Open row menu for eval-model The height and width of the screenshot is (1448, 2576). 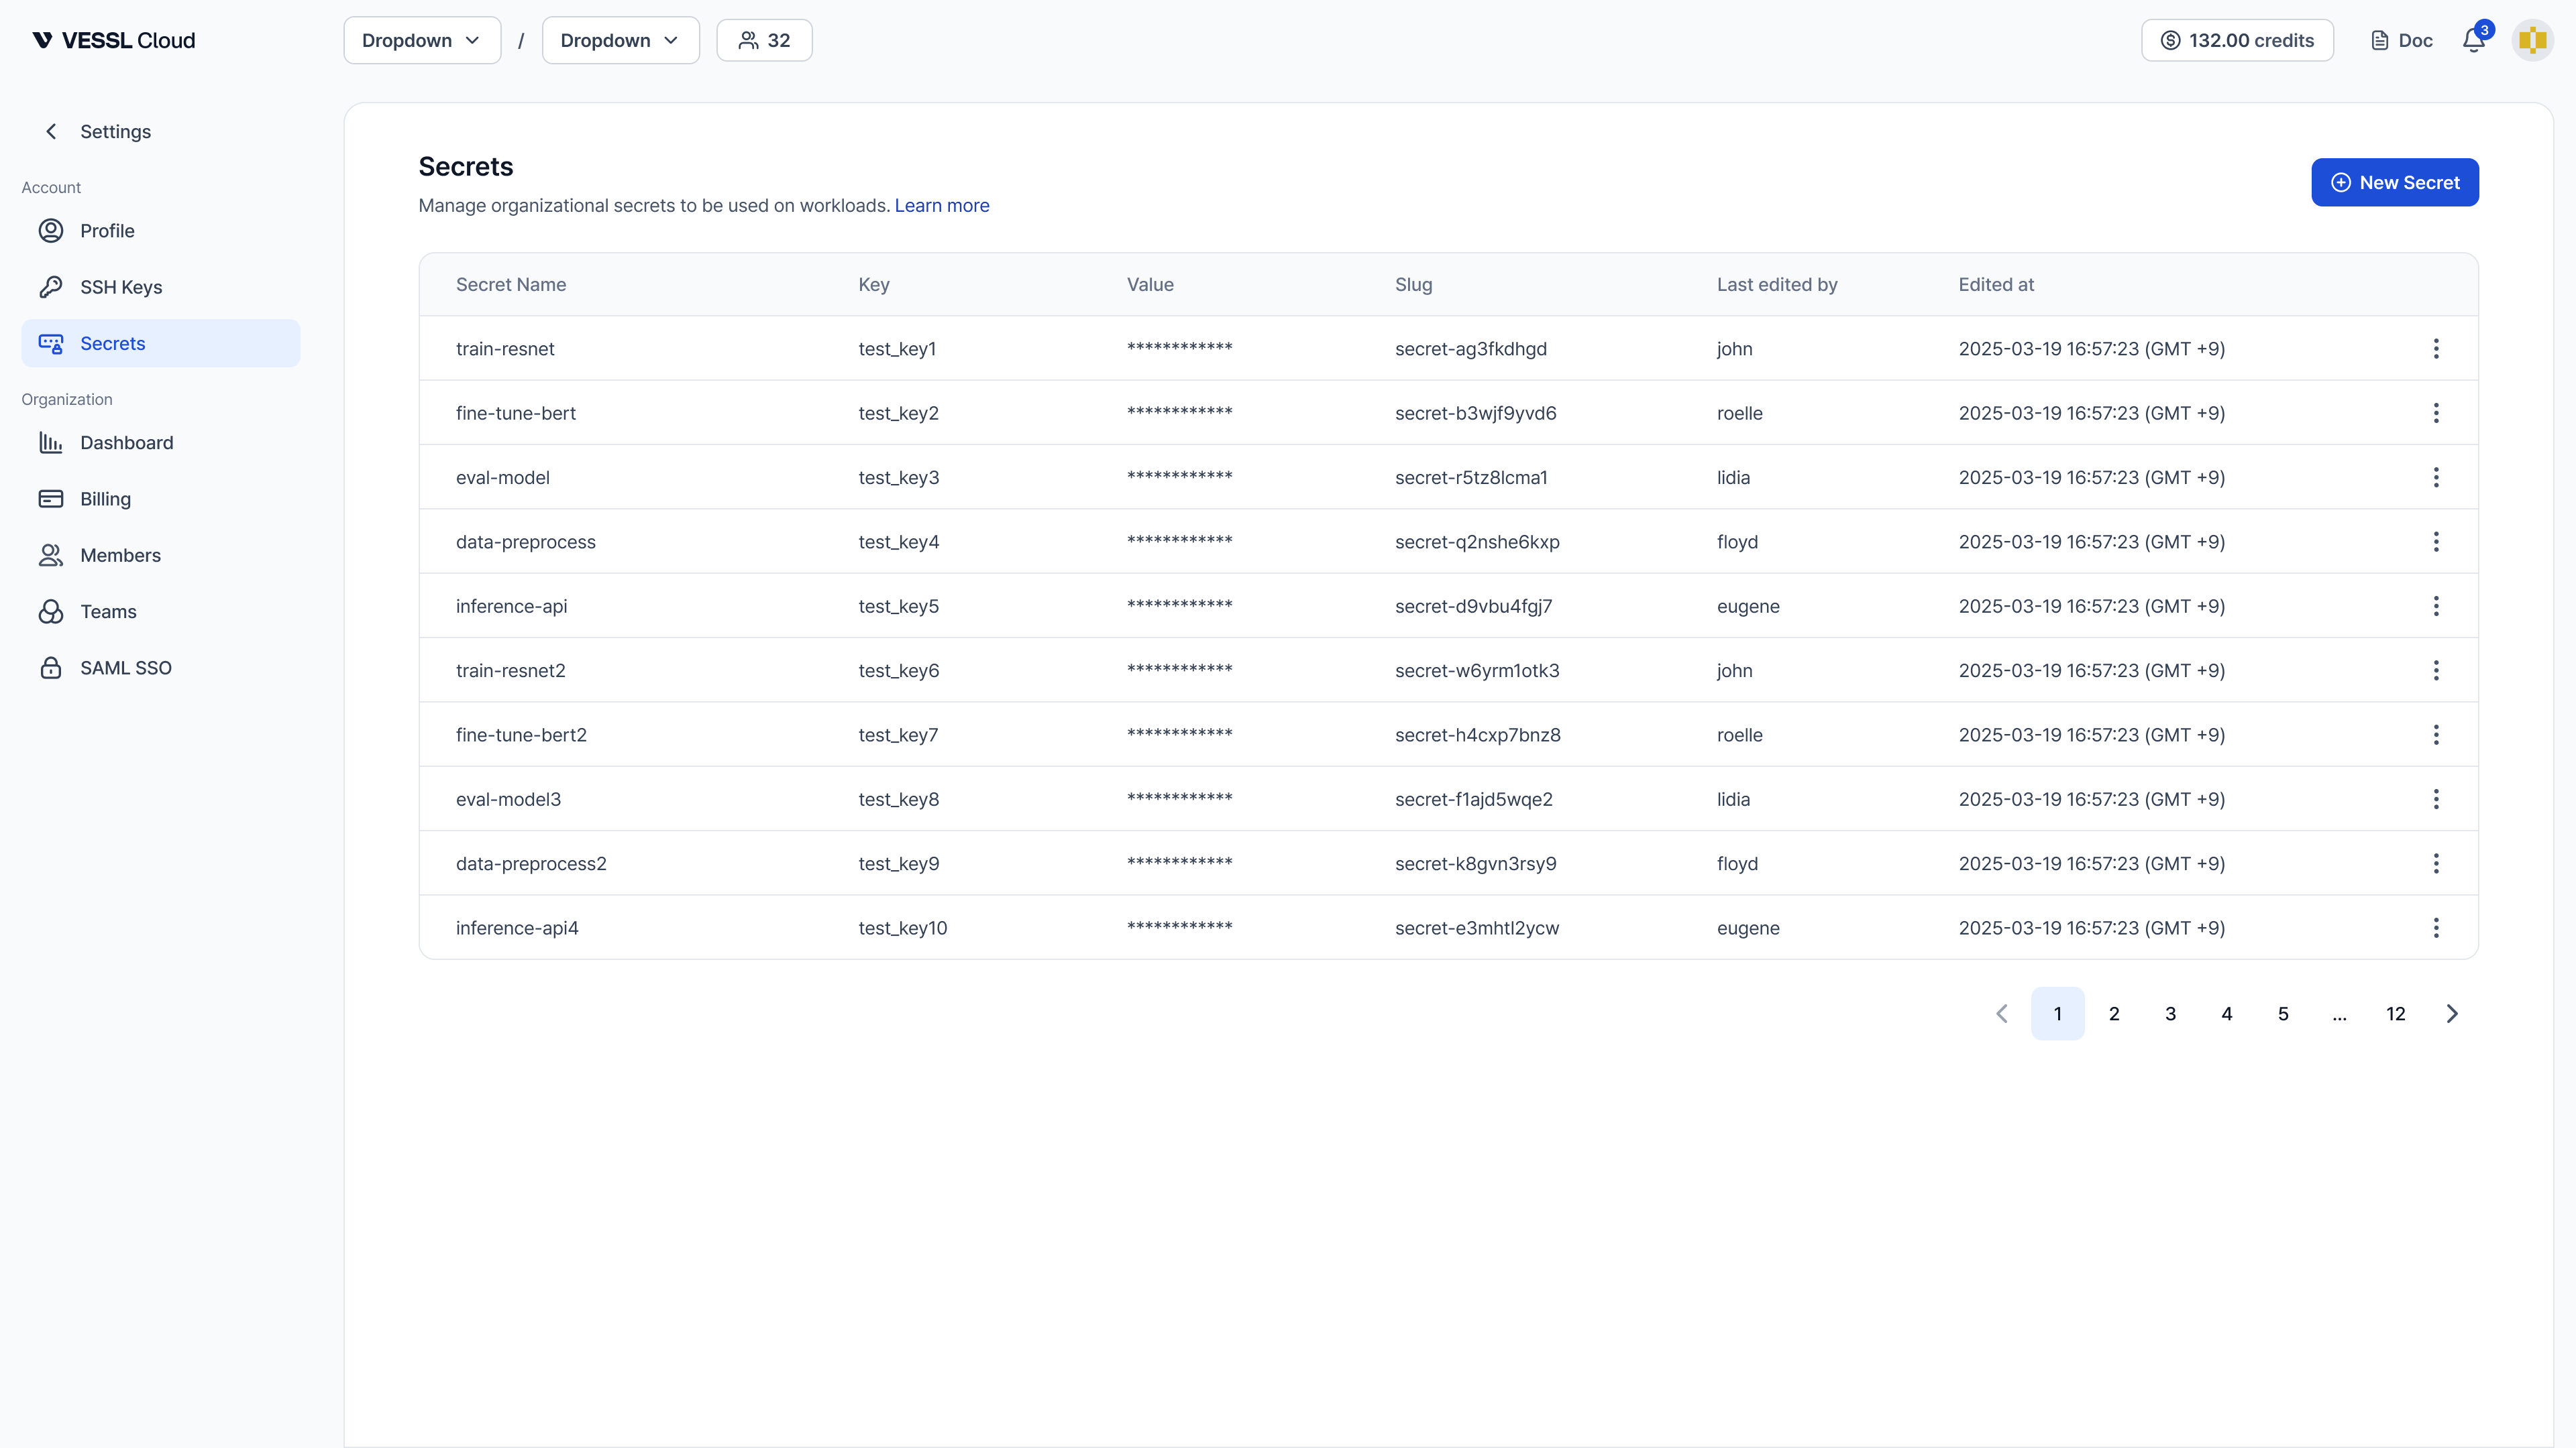tap(2436, 478)
